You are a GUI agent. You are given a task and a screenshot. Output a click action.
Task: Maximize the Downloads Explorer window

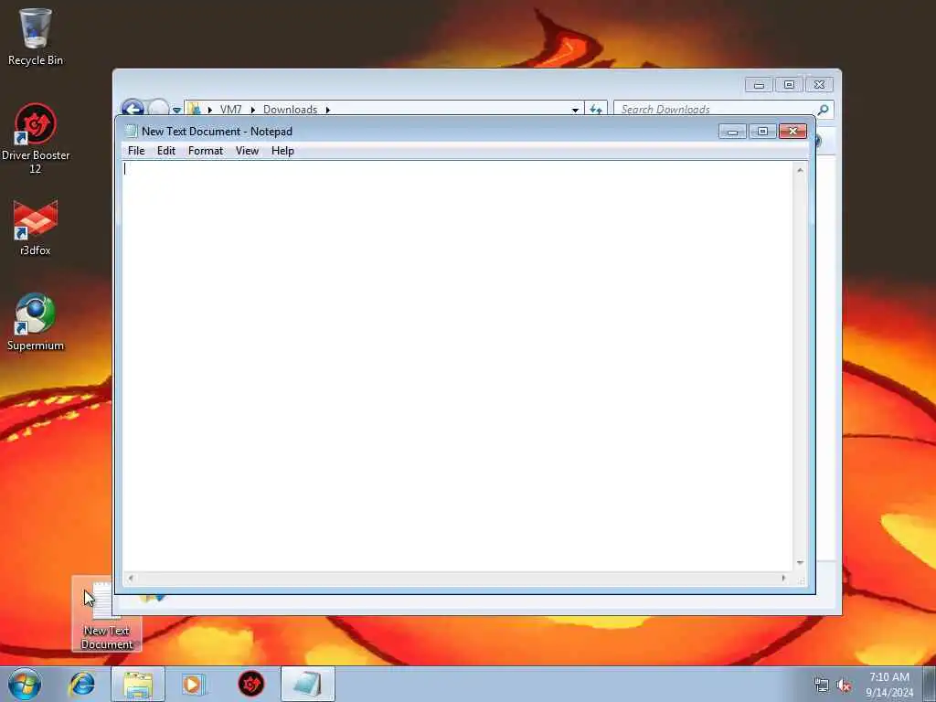point(789,85)
